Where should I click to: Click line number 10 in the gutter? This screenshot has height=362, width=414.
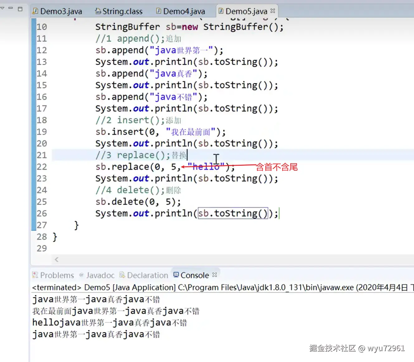pyautogui.click(x=42, y=27)
